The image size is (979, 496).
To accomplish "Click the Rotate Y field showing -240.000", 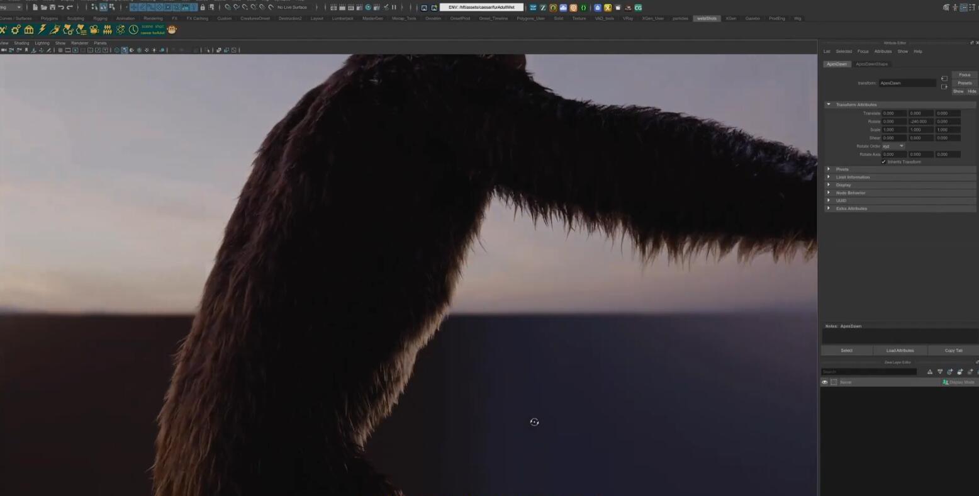I will tap(920, 121).
